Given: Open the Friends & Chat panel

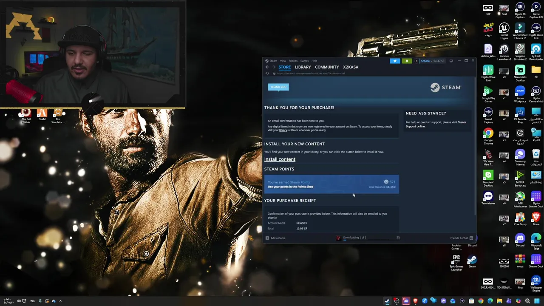Looking at the screenshot, I should pos(462,238).
